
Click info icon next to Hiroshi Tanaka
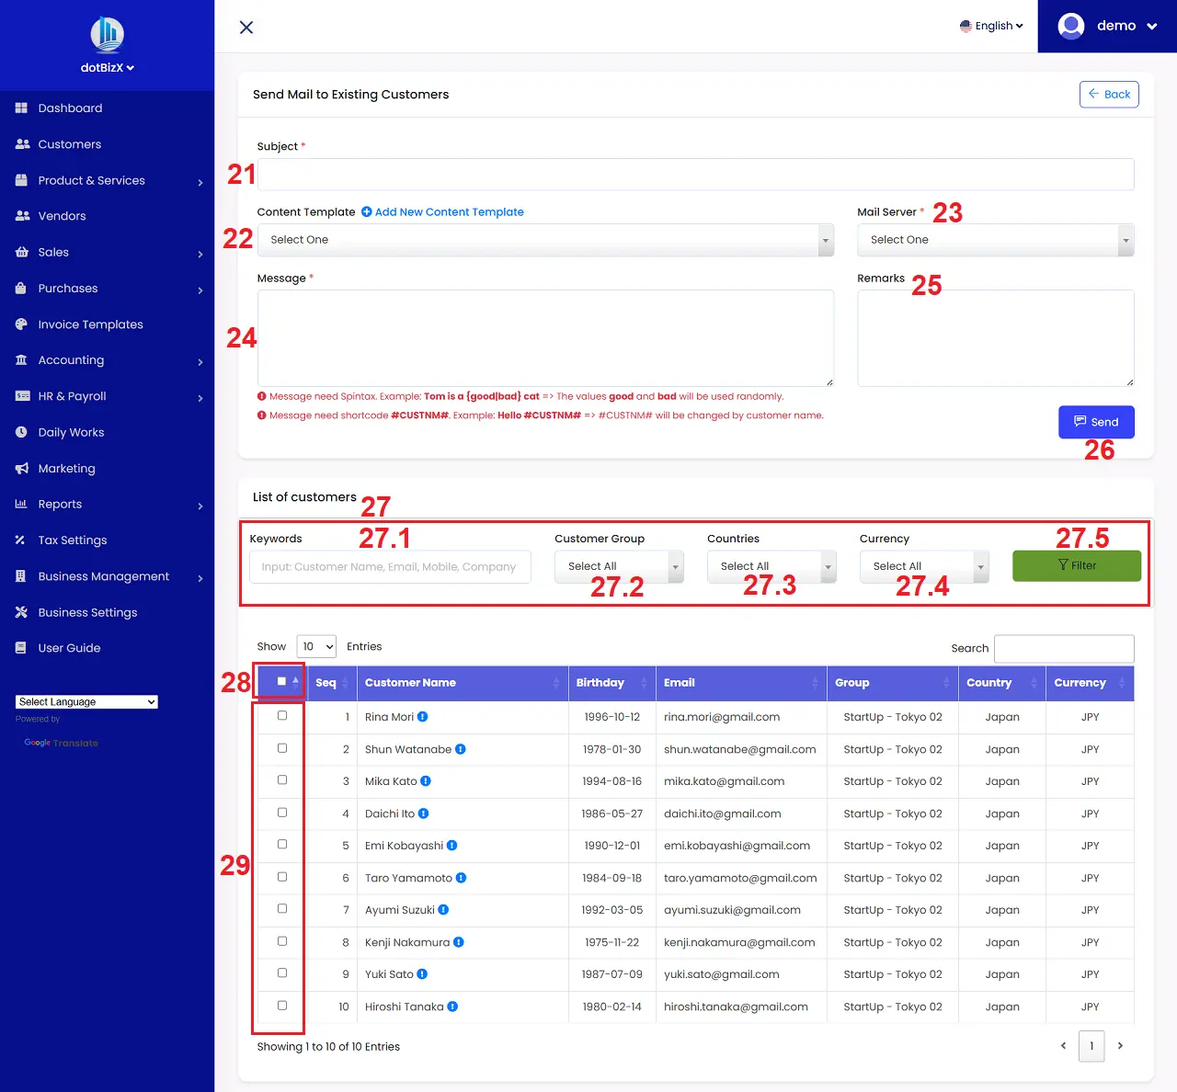tap(452, 1007)
